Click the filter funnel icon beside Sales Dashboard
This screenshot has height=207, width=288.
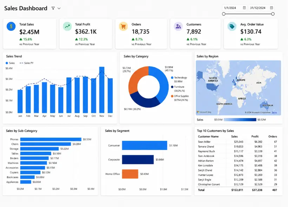pos(53,8)
